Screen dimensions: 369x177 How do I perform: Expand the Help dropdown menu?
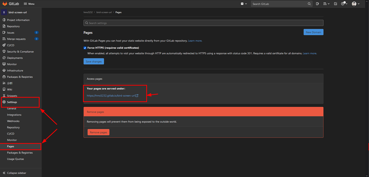[x=344, y=4]
